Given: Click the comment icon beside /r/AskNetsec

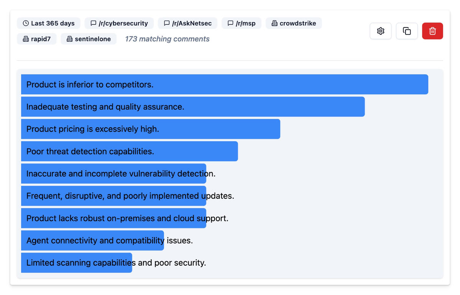Looking at the screenshot, I should (167, 23).
